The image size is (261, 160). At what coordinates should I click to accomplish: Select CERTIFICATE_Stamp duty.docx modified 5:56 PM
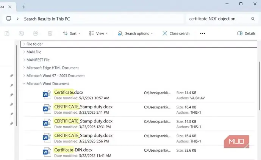[83, 135]
